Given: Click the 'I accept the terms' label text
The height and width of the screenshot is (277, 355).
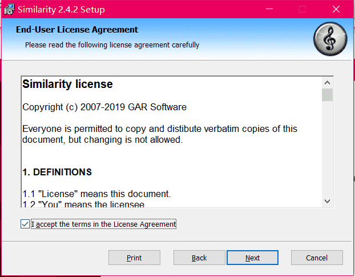Looking at the screenshot, I should pos(103,224).
